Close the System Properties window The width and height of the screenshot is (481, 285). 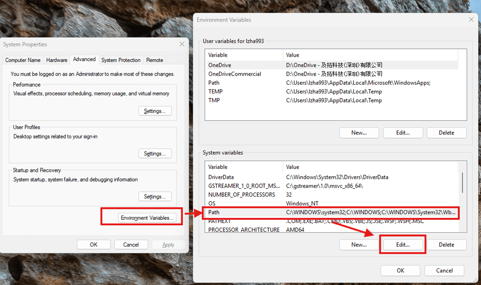(182, 44)
